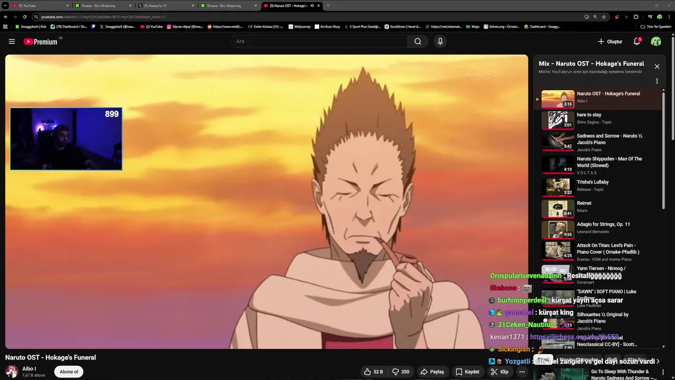Select Reimei by Kitaro

[597, 208]
